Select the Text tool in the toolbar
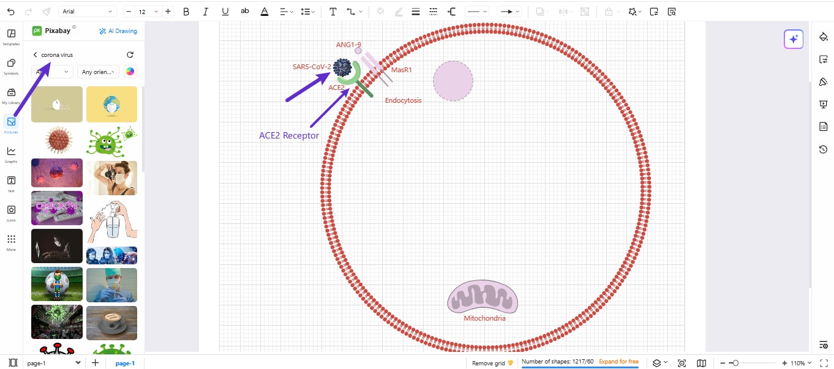The height and width of the screenshot is (369, 834). (333, 11)
